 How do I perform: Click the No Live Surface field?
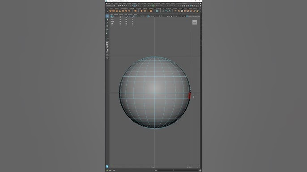pos(160,6)
